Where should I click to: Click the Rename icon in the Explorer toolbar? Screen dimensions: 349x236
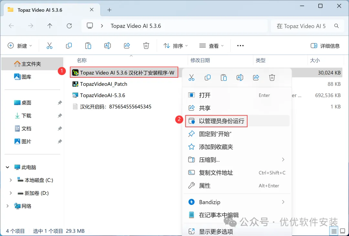coord(108,46)
